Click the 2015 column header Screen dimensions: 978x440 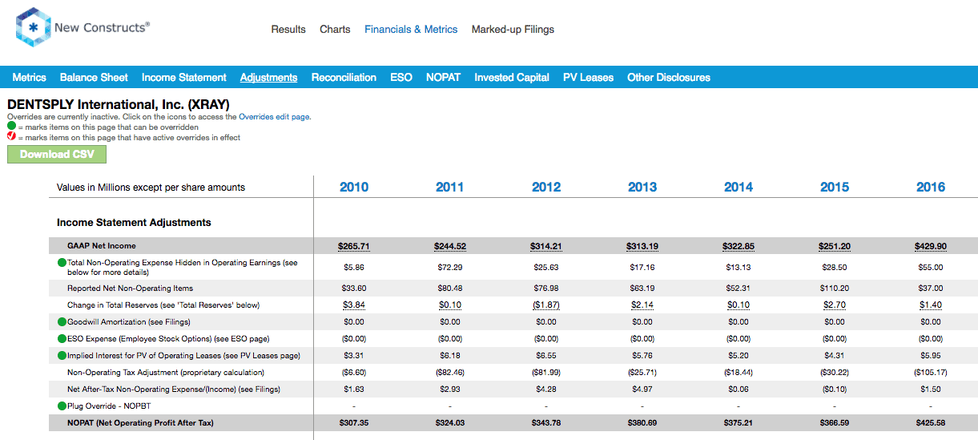click(x=835, y=187)
